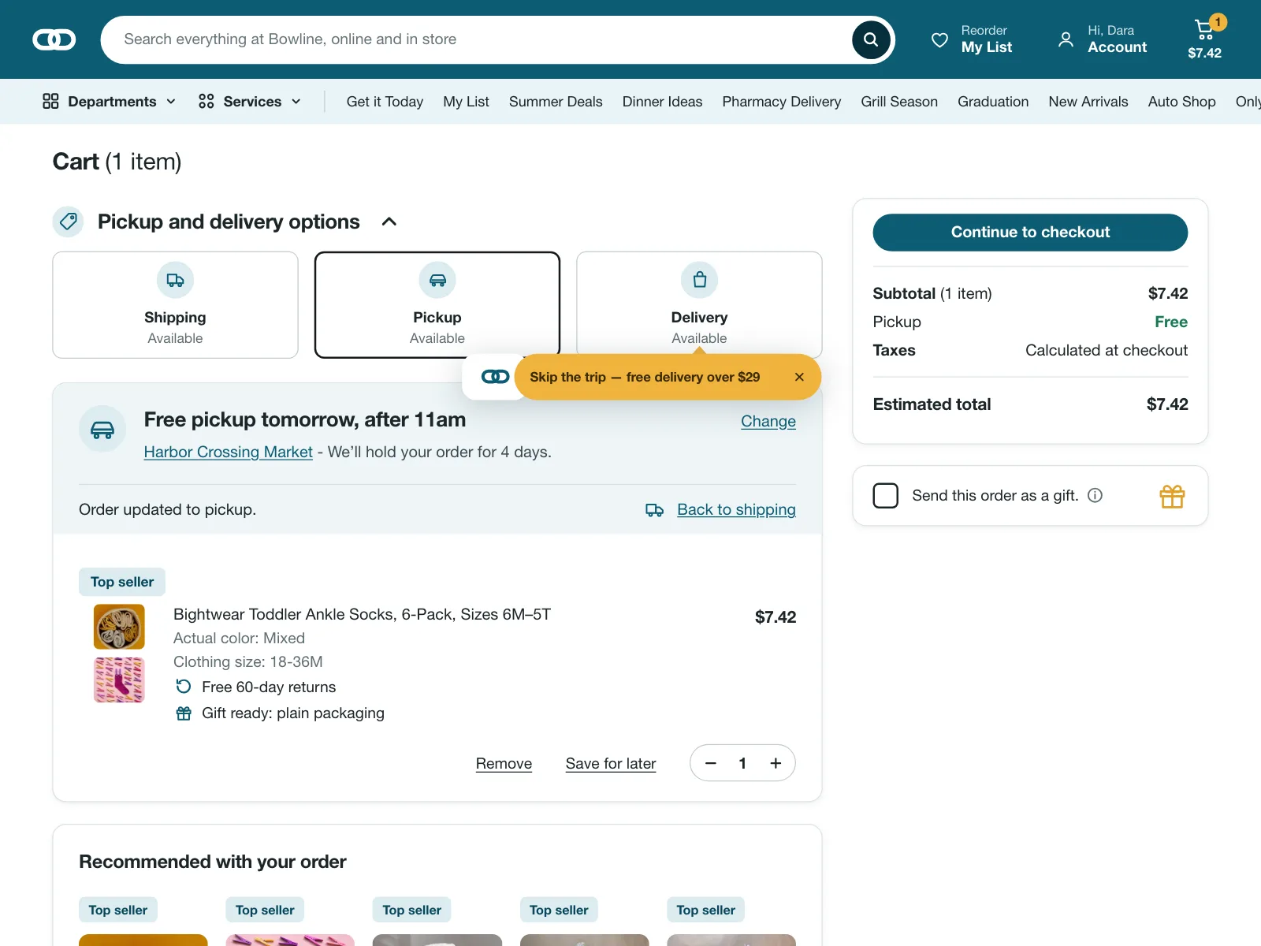Select the Pickup option card
1261x946 pixels.
(x=437, y=305)
